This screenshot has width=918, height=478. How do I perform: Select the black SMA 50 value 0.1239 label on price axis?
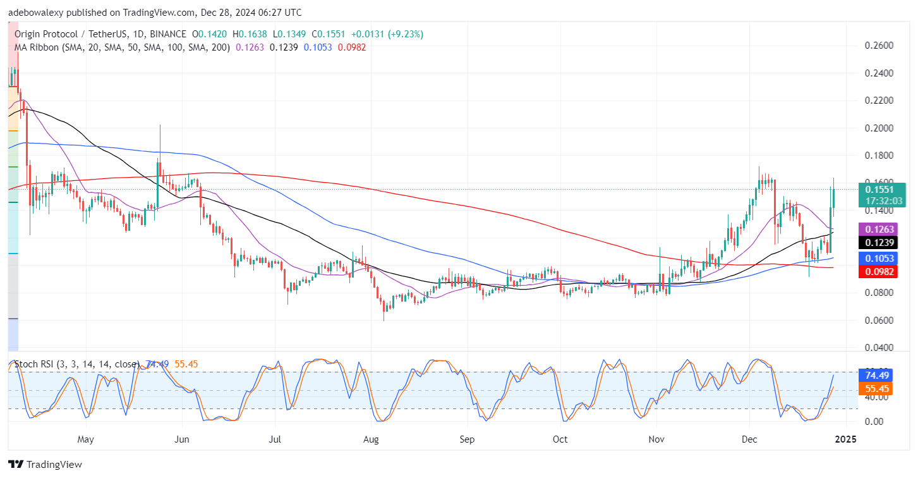click(x=878, y=242)
